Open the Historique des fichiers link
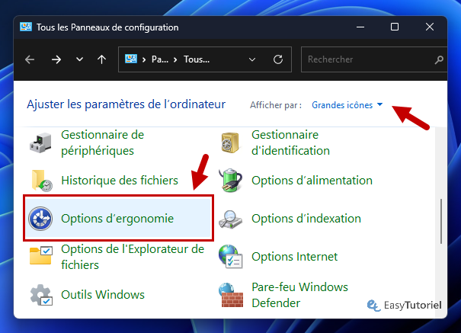461x333 pixels. pos(120,180)
